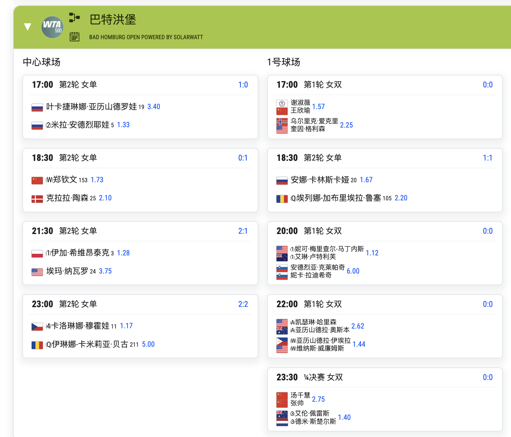
Task: Open head-to-head 2:1 in 21:30 match
Action: [x=243, y=231]
